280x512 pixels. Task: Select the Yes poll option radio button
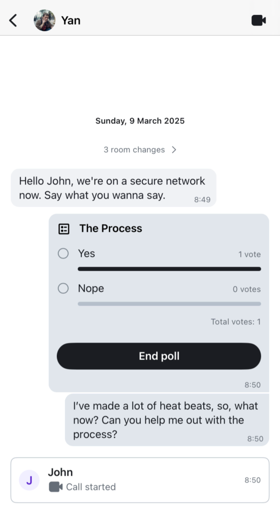(x=63, y=253)
